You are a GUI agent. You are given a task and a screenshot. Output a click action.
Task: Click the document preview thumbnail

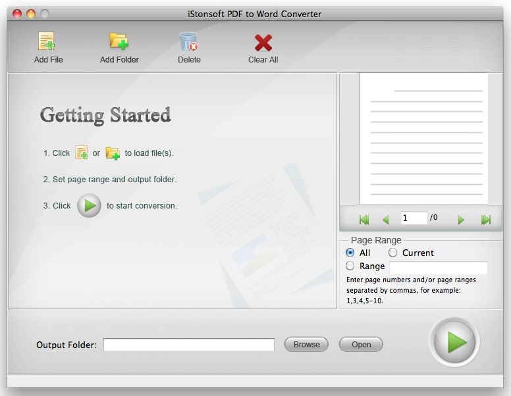[x=423, y=138]
